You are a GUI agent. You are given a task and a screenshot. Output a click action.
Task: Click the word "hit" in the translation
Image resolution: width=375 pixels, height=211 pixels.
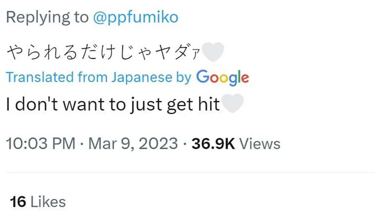click(208, 105)
